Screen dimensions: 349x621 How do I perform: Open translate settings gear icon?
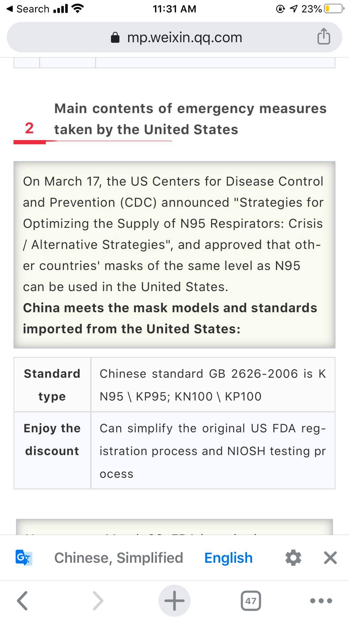(x=293, y=558)
